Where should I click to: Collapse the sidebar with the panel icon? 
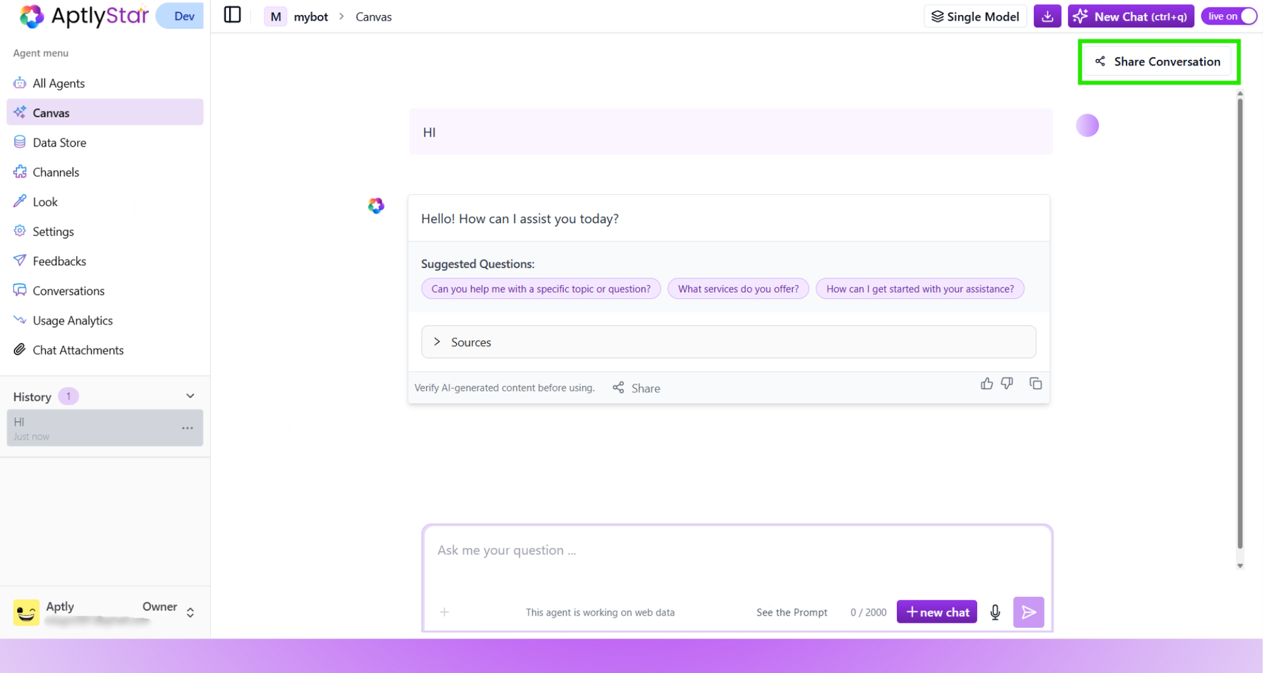tap(232, 15)
